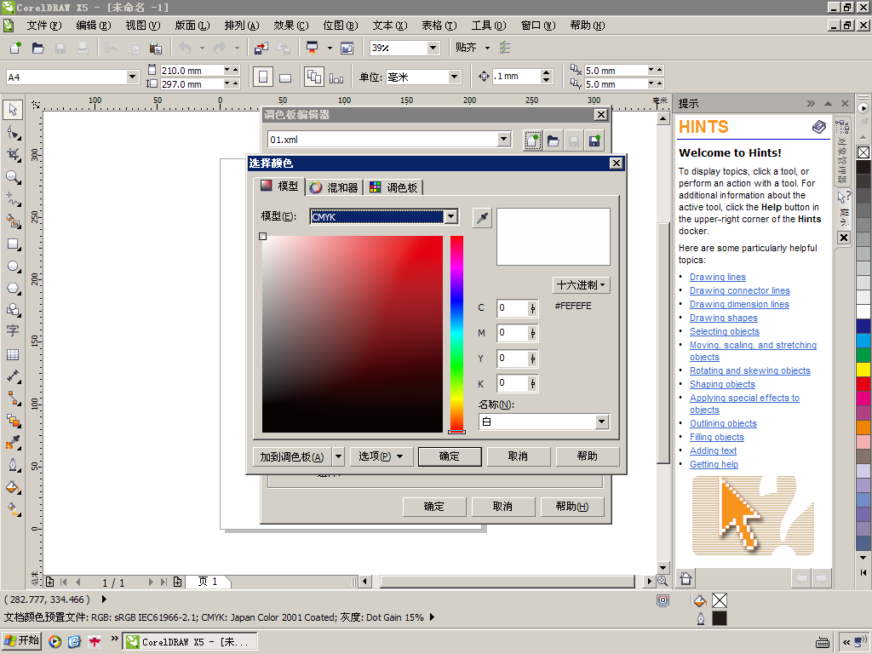Select the Text tool
This screenshot has height=654, width=872.
13,331
